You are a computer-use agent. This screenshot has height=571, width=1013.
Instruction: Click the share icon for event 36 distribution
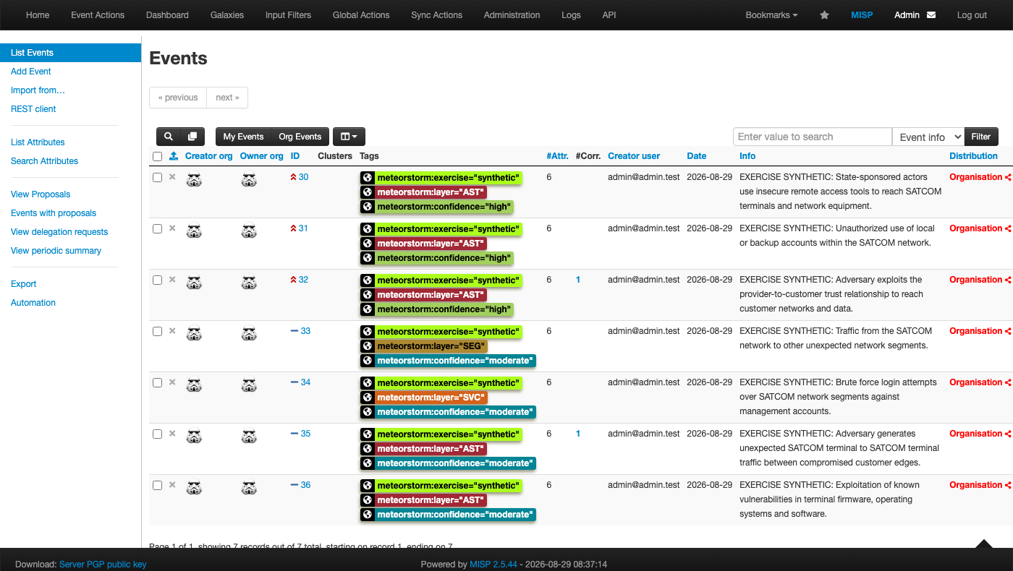pos(1009,485)
